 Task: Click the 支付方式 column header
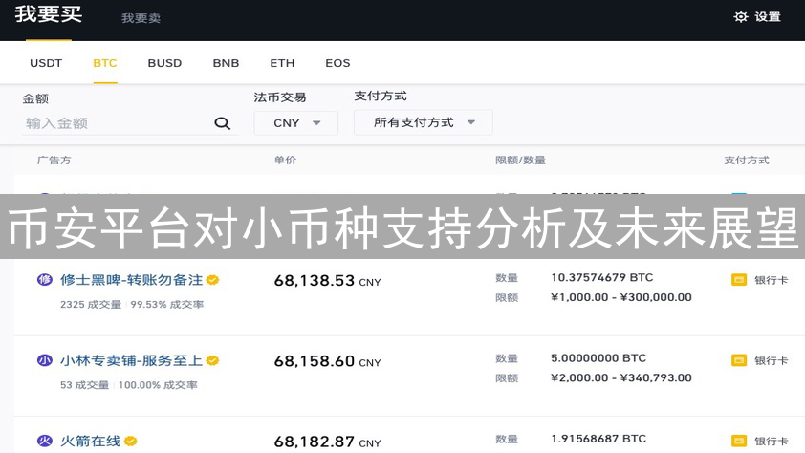(x=747, y=160)
